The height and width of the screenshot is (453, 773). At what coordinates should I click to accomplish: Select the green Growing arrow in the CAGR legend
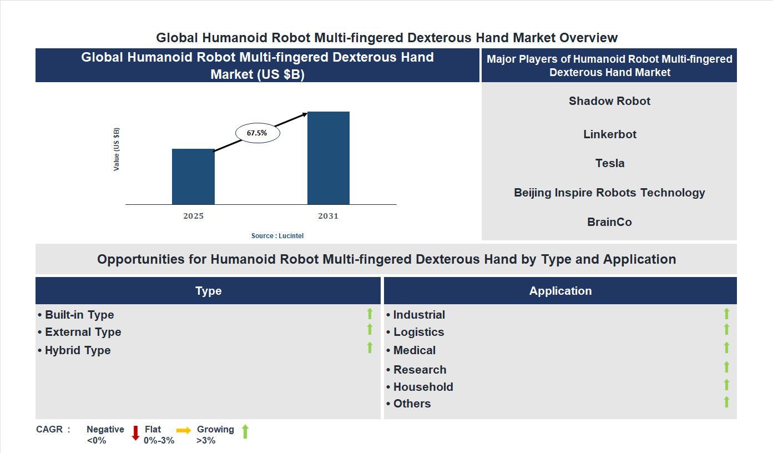pyautogui.click(x=245, y=432)
